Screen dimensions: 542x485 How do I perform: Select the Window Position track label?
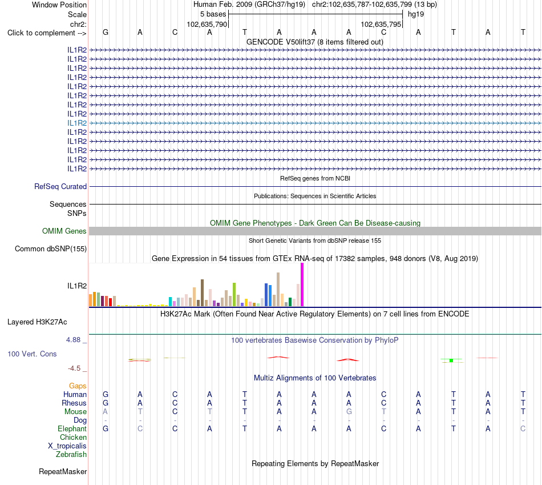(x=59, y=5)
